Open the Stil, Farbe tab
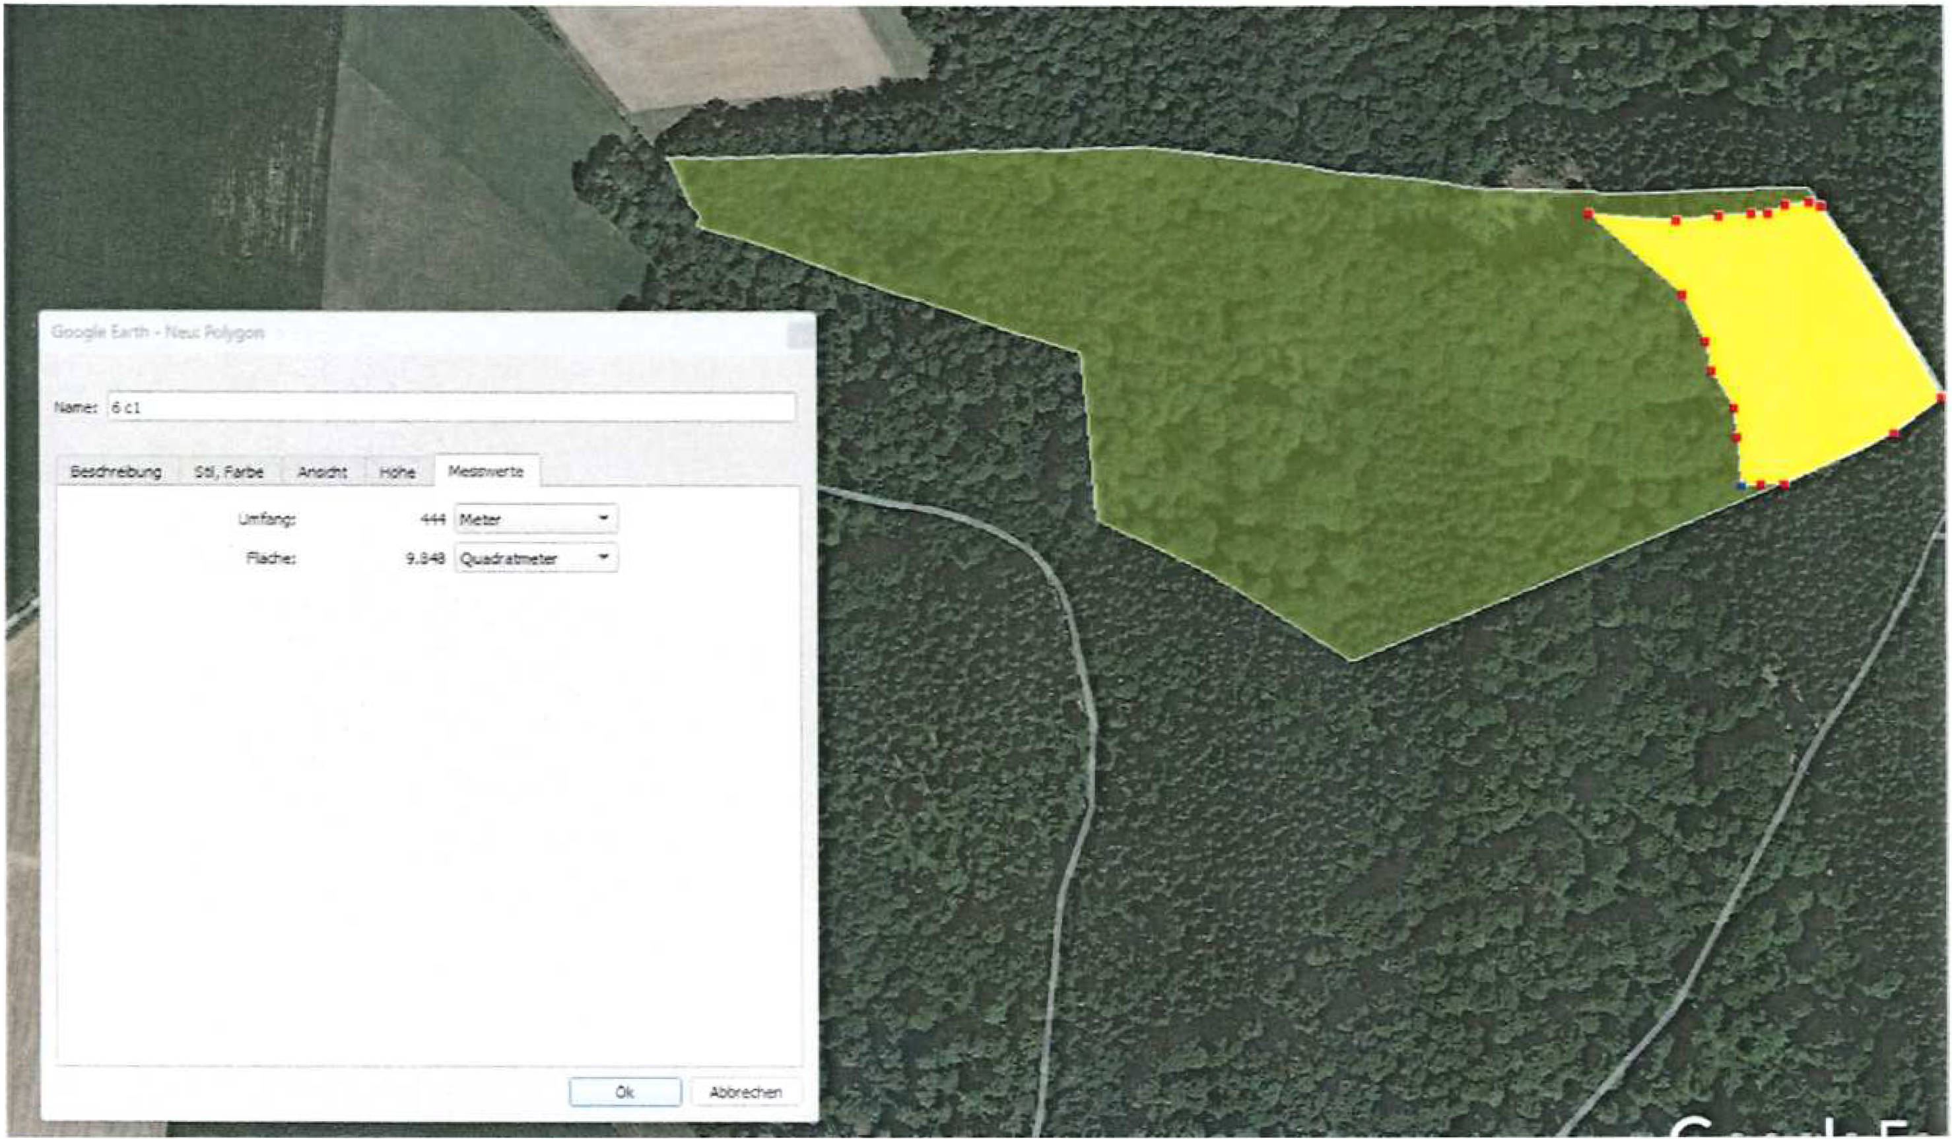 point(229,472)
